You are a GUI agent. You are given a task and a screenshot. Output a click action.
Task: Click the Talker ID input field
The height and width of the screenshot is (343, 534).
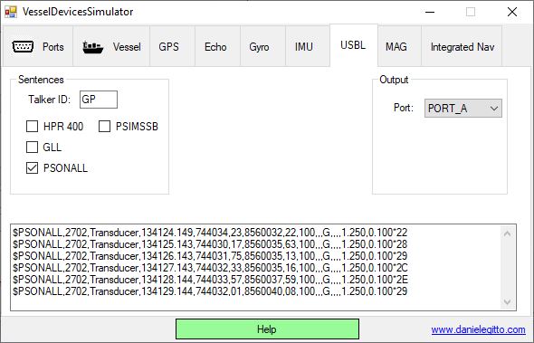[99, 100]
